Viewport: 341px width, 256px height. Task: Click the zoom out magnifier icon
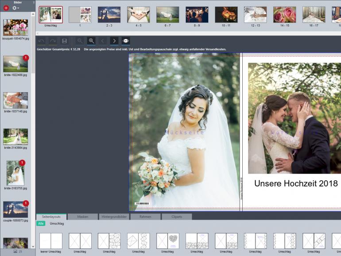[x=80, y=41]
